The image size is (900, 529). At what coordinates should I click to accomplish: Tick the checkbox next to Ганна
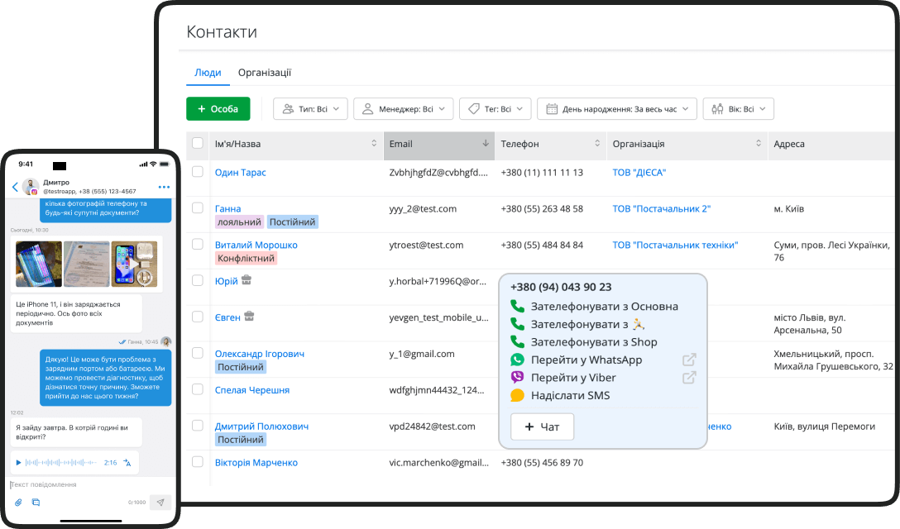[x=197, y=207]
